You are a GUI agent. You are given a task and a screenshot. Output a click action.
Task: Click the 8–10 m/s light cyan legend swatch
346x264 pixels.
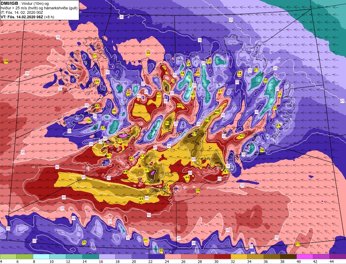pos(41,256)
